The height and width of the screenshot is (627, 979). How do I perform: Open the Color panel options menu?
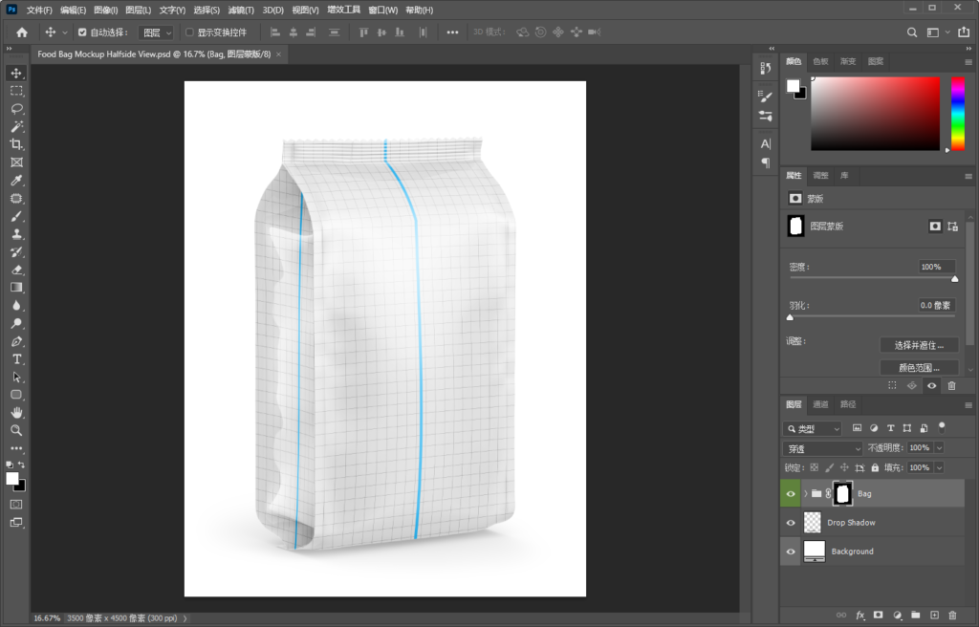tap(968, 62)
